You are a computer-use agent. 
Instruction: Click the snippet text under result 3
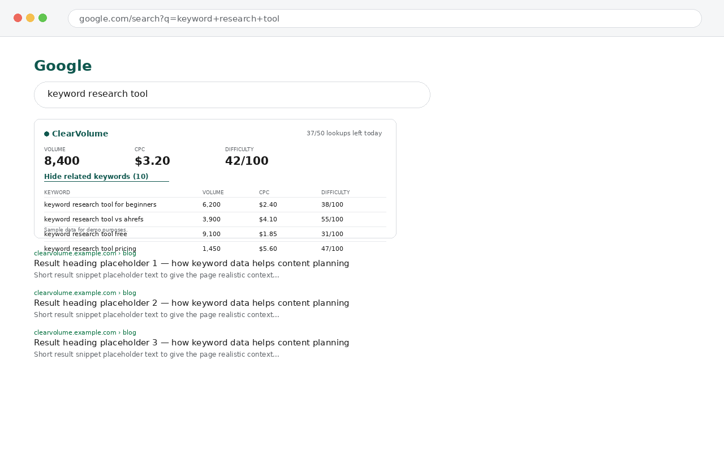(157, 355)
